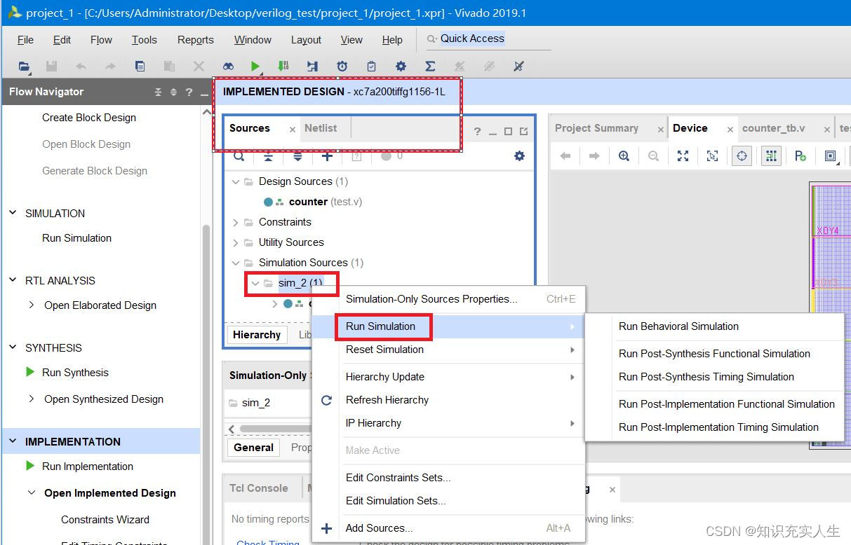Screen dimensions: 851x545
Task: Toggle routing resources icon in Device toolbar
Action: pos(771,156)
